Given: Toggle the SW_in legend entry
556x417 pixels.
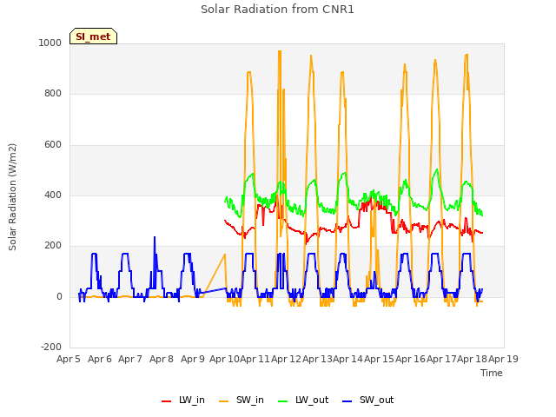Looking at the screenshot, I should click(x=242, y=400).
